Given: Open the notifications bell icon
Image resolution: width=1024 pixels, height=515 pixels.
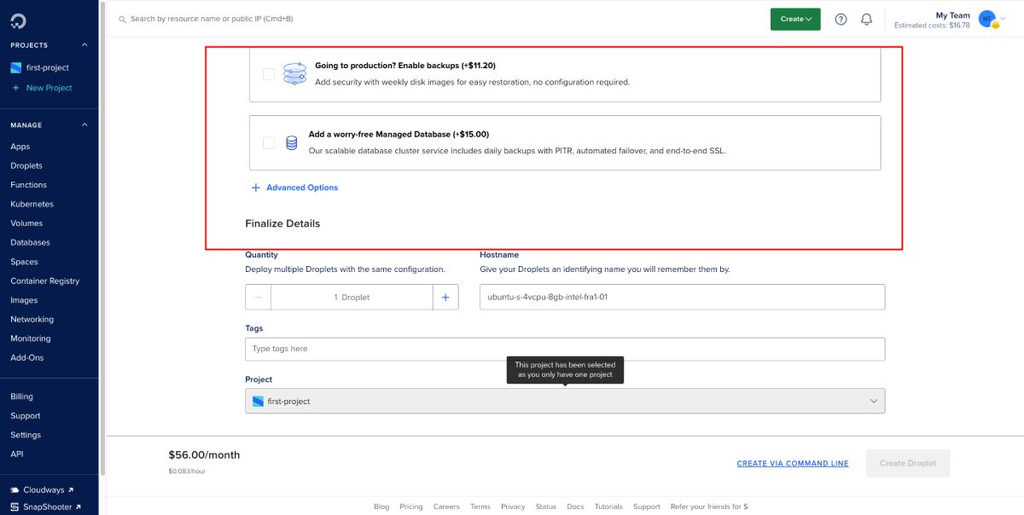Looking at the screenshot, I should tap(866, 19).
